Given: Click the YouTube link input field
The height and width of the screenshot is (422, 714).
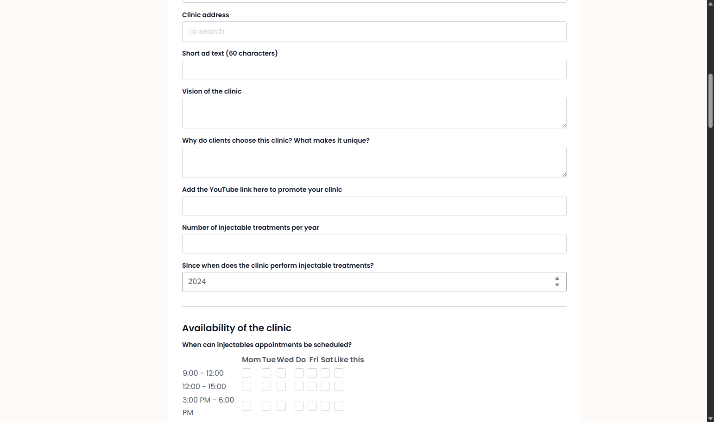Looking at the screenshot, I should [374, 206].
